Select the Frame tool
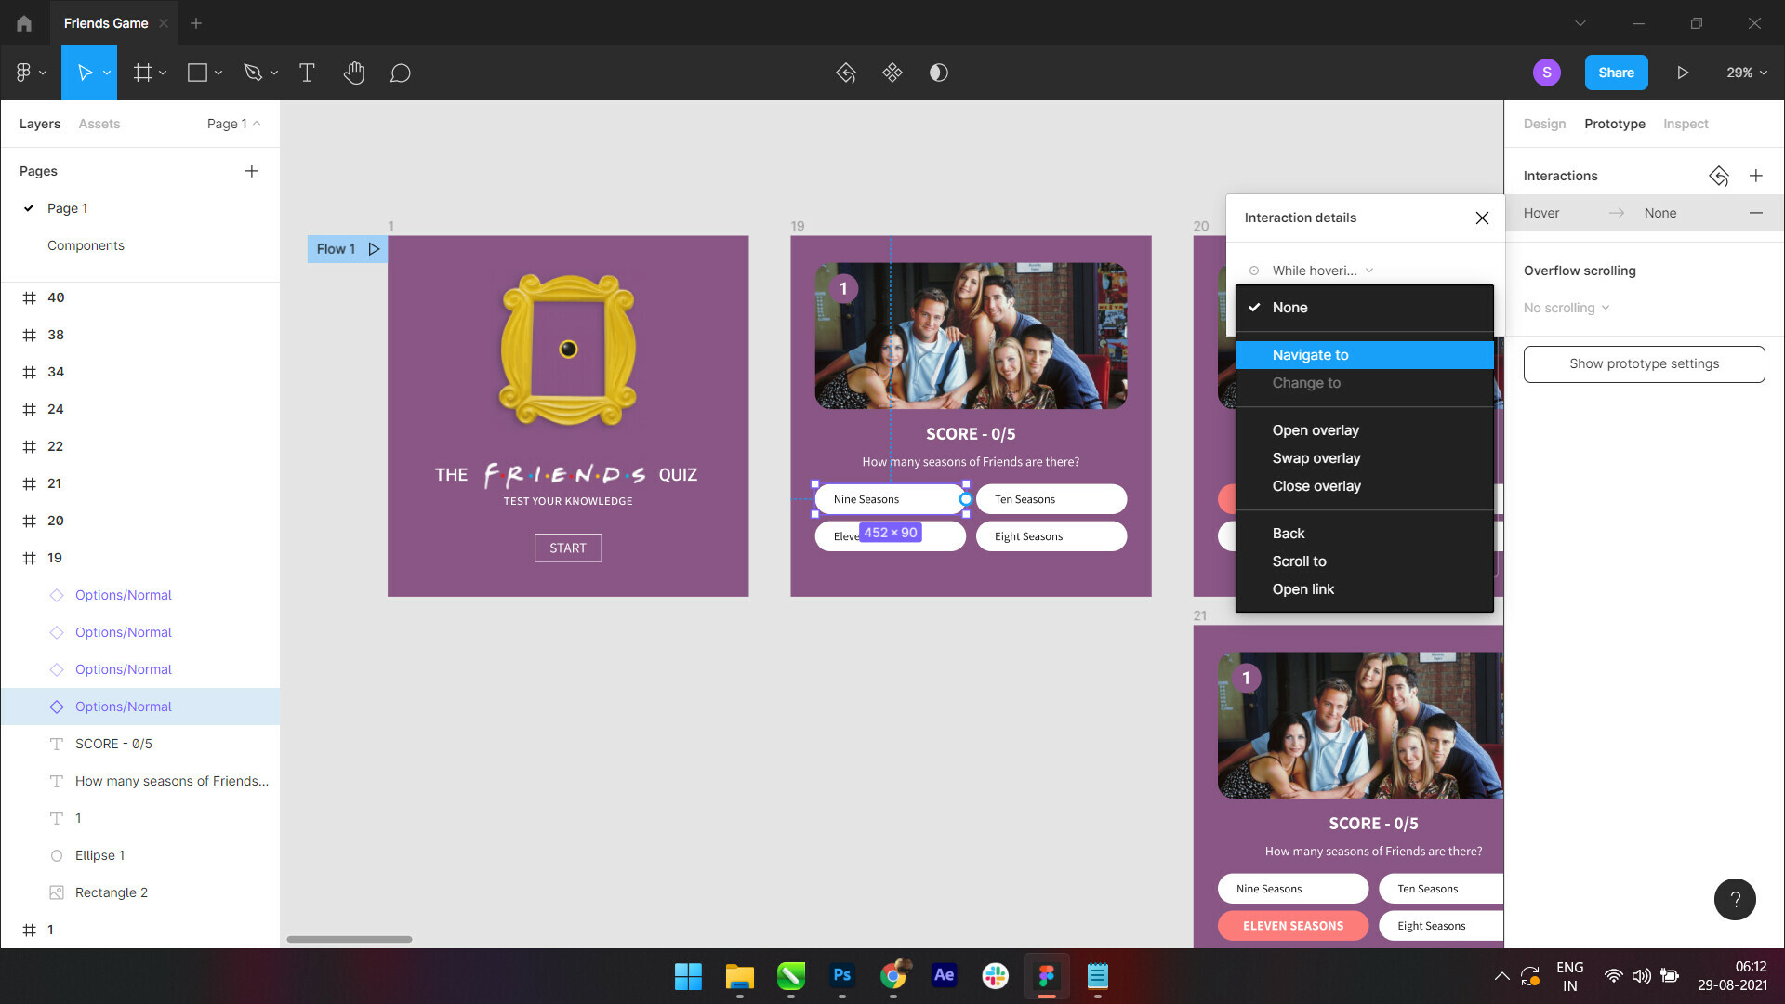This screenshot has width=1785, height=1004. click(142, 73)
